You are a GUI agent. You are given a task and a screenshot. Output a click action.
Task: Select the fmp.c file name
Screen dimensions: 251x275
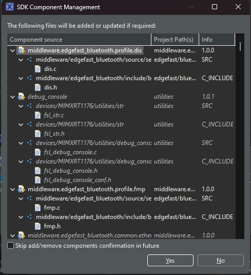52,208
